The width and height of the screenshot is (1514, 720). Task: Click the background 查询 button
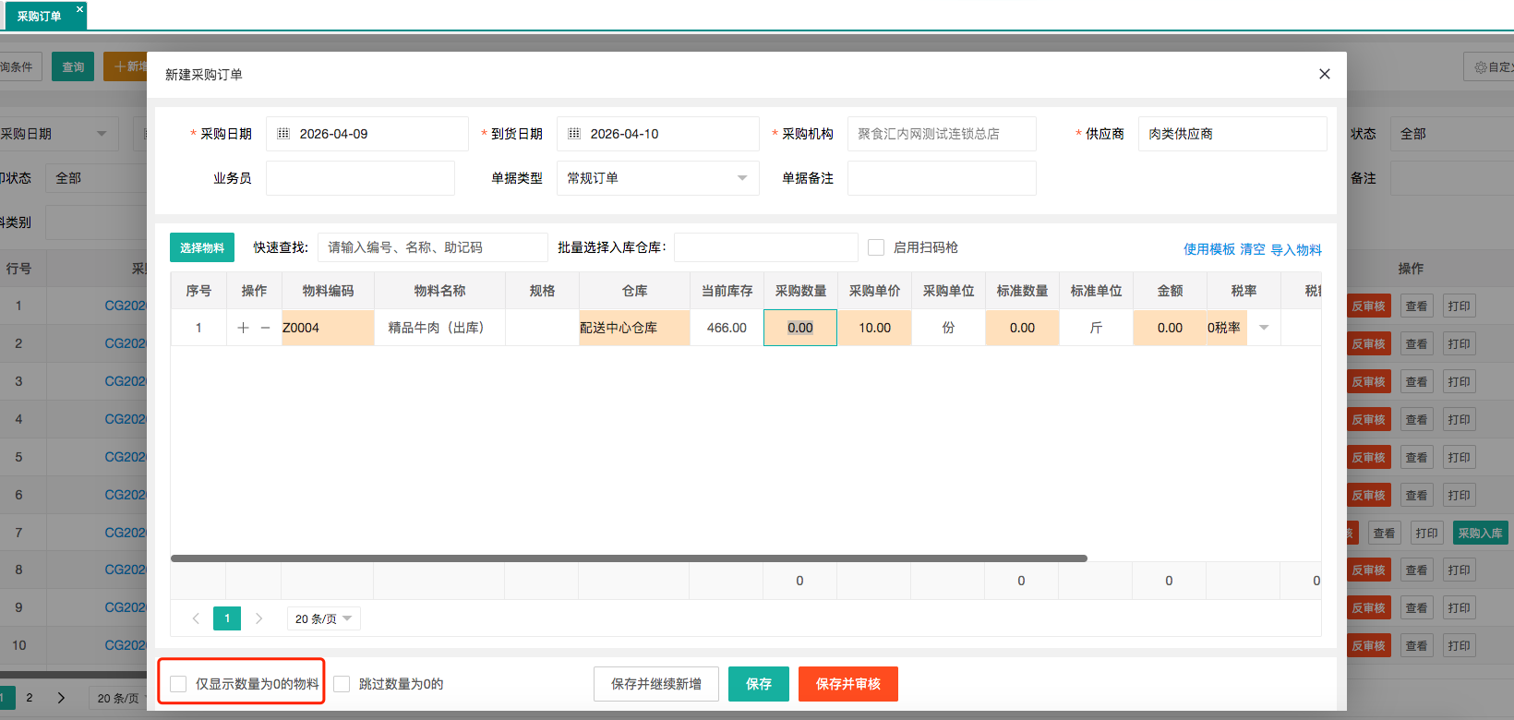(73, 66)
